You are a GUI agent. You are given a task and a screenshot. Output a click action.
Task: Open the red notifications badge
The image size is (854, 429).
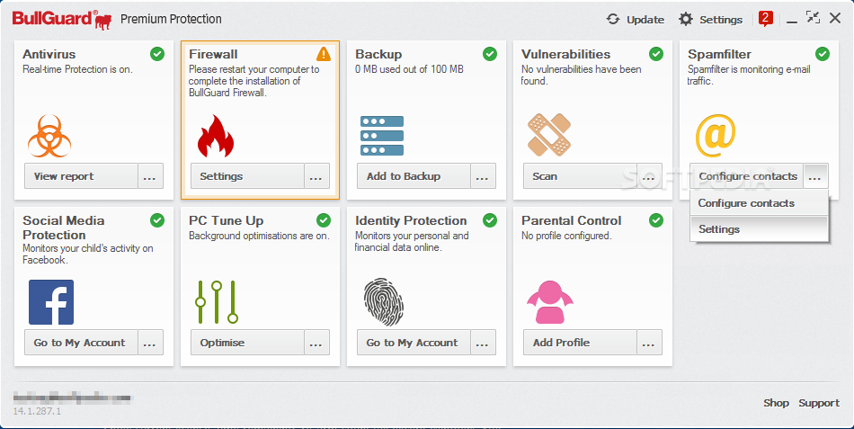click(x=765, y=18)
